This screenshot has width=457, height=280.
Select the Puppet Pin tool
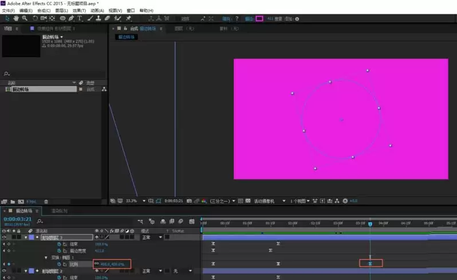[x=128, y=18]
